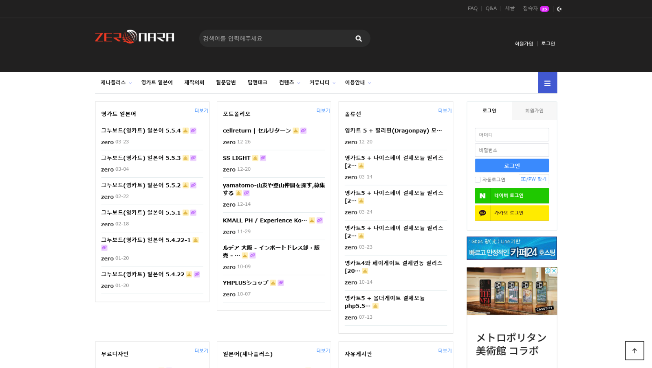This screenshot has width=652, height=368.
Task: Close the ad with X icon
Action: pyautogui.click(x=554, y=271)
